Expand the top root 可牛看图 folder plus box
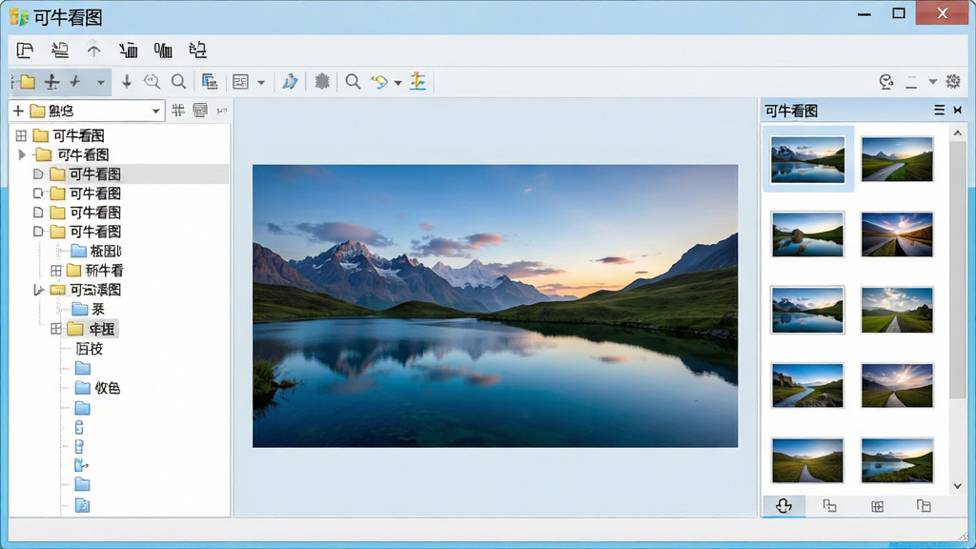The height and width of the screenshot is (549, 976). point(21,135)
